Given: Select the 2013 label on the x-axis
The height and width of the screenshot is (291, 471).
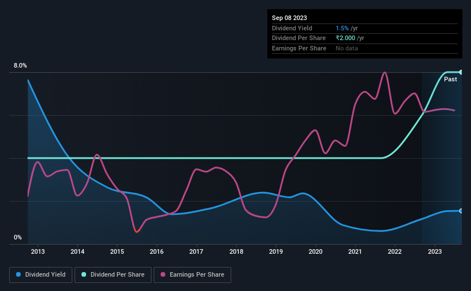Looking at the screenshot, I should click(38, 251).
